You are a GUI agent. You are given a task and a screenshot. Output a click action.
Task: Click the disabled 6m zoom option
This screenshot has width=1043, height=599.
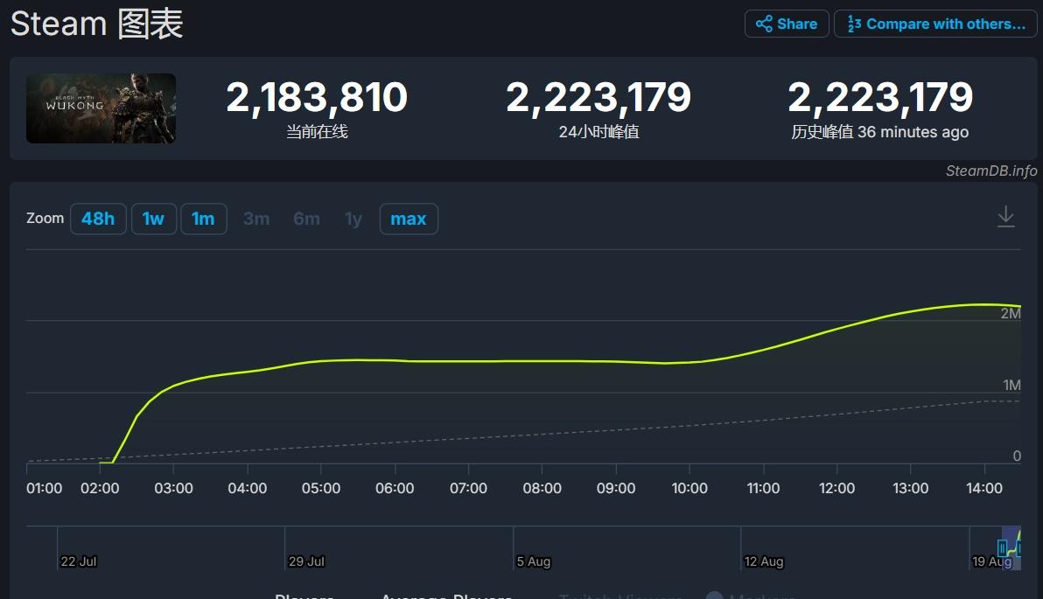coord(306,219)
